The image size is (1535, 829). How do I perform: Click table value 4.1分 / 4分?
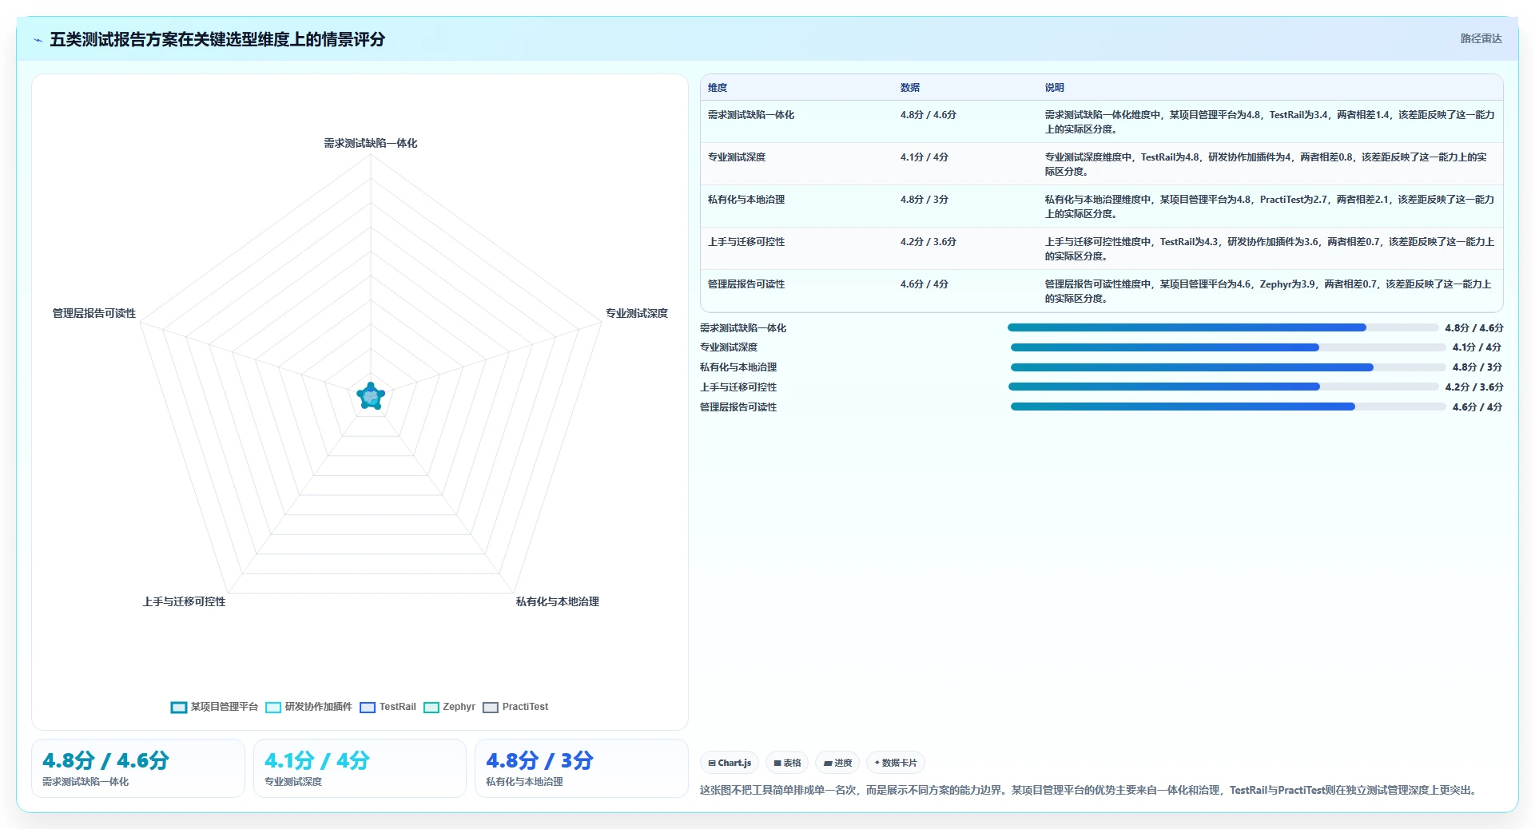pyautogui.click(x=925, y=157)
